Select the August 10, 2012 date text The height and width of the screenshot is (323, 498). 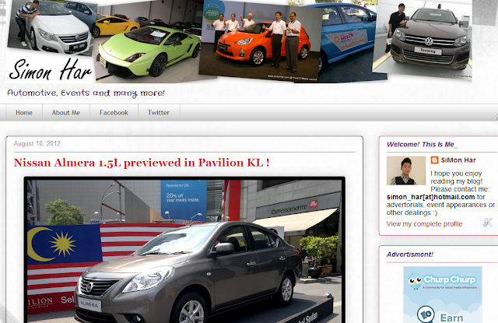37,143
